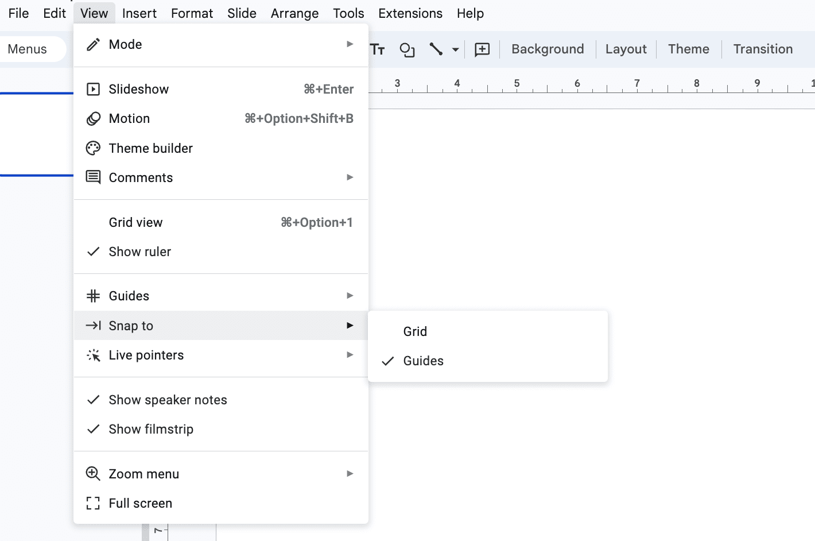Disable Show speaker notes
Viewport: 815px width, 541px height.
168,400
